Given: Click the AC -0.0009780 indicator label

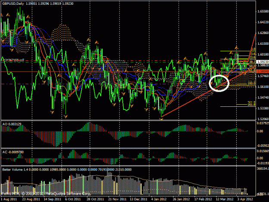Looking at the screenshot, I should tap(13, 152).
